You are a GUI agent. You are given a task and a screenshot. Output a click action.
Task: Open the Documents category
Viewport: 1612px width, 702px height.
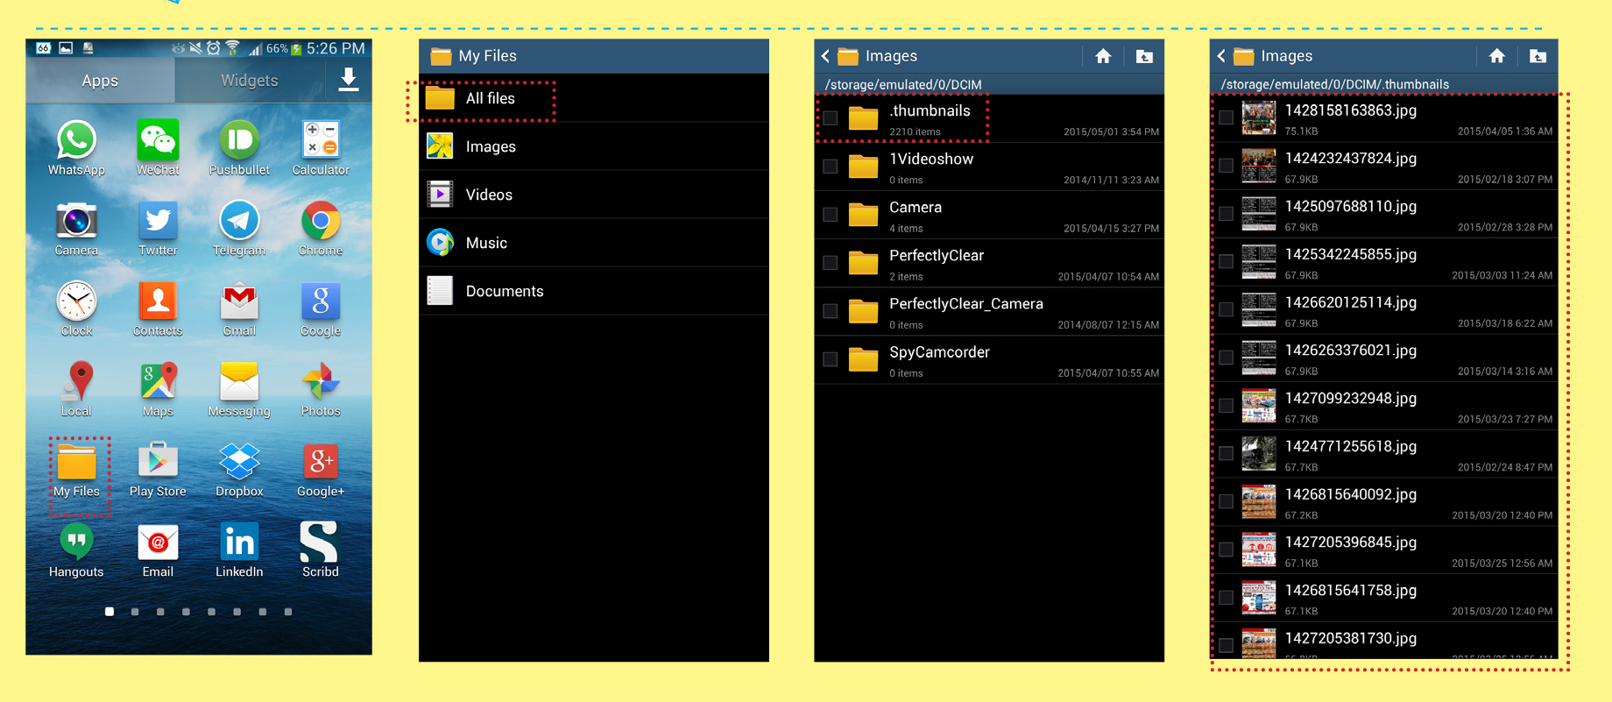[504, 291]
